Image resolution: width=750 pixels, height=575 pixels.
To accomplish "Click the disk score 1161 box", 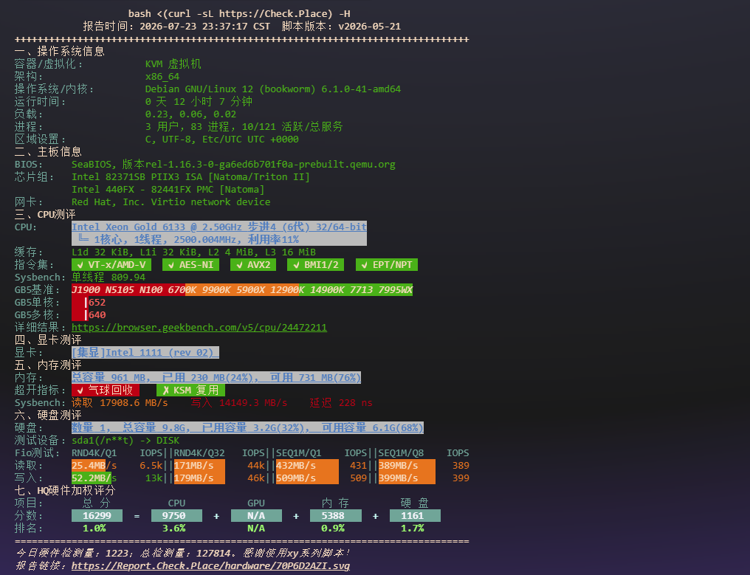I will pos(415,516).
